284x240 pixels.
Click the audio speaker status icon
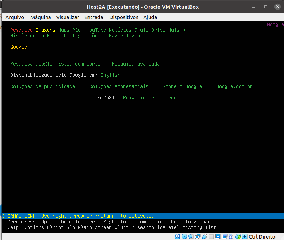191,236
